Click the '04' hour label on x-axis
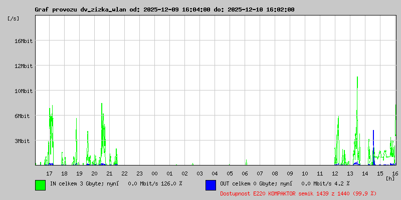This screenshot has height=200, width=401. (x=215, y=173)
